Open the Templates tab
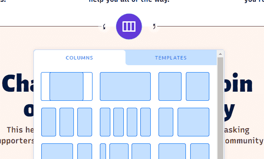This screenshot has height=159, width=264. [171, 58]
